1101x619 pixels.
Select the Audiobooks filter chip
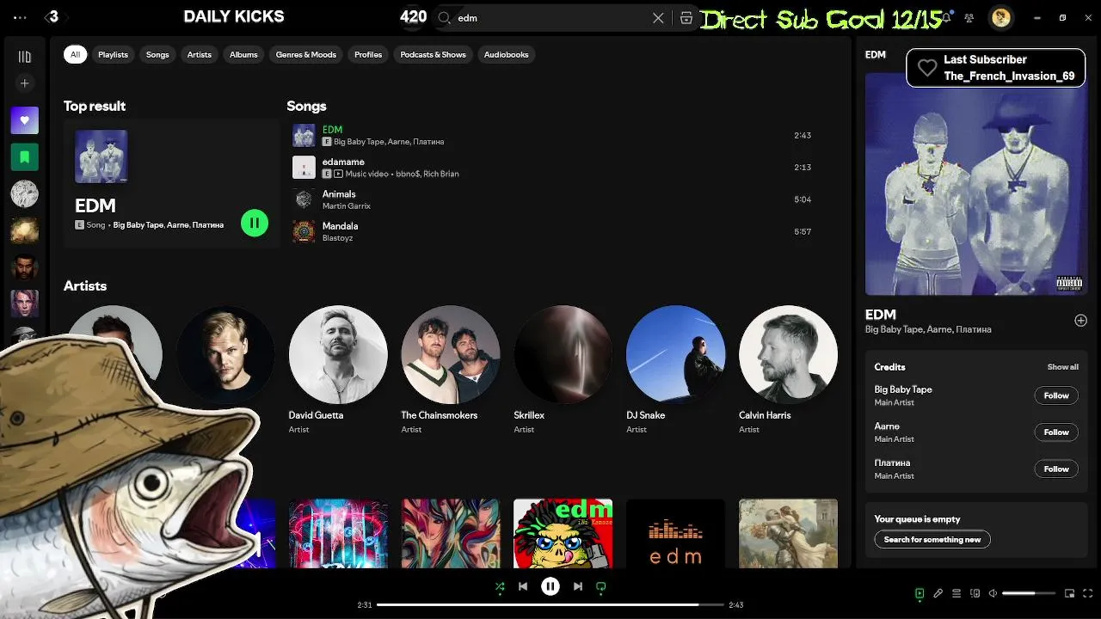(x=506, y=54)
